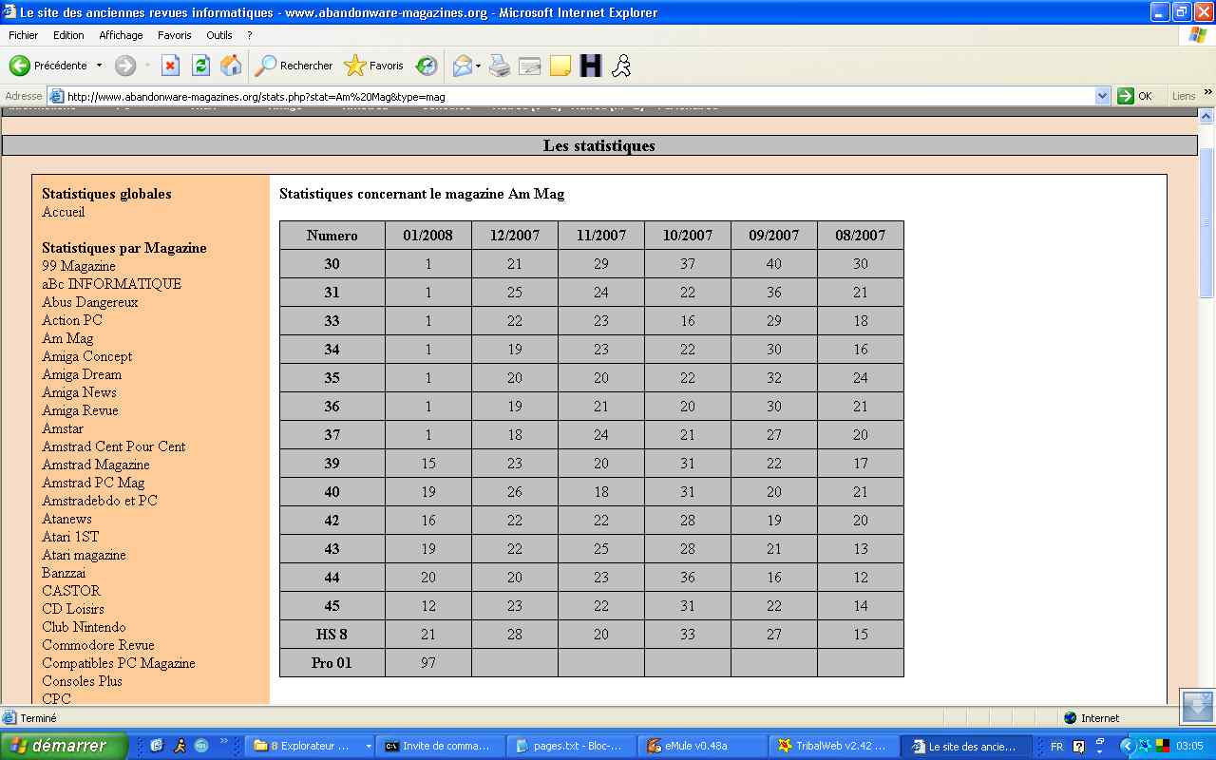Image resolution: width=1216 pixels, height=760 pixels.
Task: Click the printer icon to print
Action: tap(500, 66)
